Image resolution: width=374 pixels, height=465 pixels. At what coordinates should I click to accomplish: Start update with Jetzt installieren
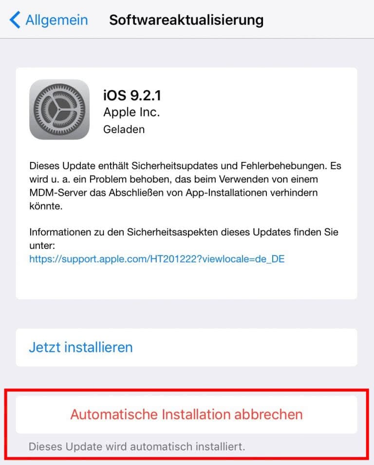[187, 347]
